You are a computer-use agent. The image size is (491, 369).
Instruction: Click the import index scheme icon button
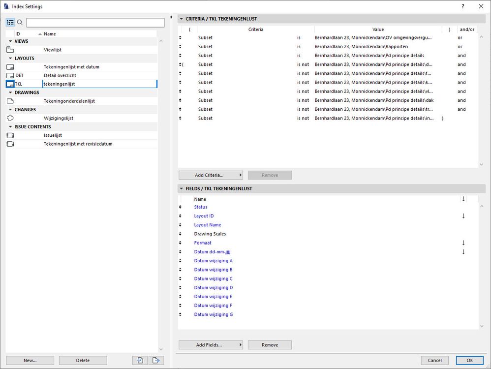(x=140, y=360)
